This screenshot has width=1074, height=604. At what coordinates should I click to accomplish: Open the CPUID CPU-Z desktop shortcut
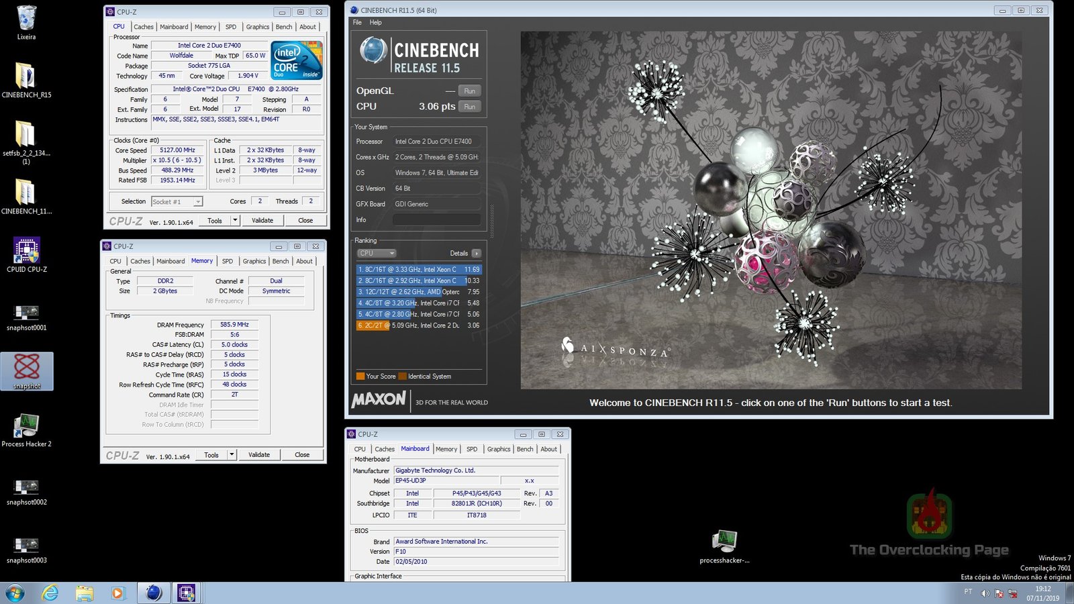26,252
